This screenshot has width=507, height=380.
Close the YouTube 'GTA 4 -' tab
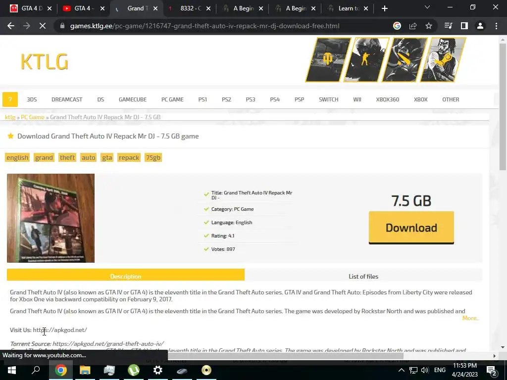(x=102, y=8)
